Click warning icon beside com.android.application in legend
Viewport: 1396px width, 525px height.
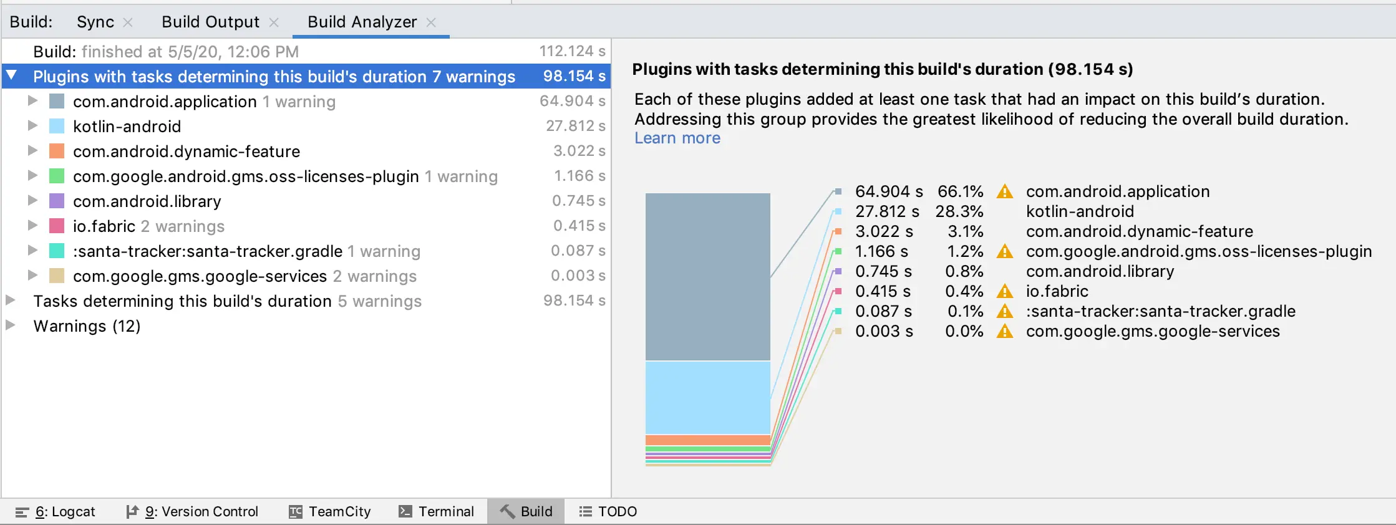click(x=1004, y=191)
